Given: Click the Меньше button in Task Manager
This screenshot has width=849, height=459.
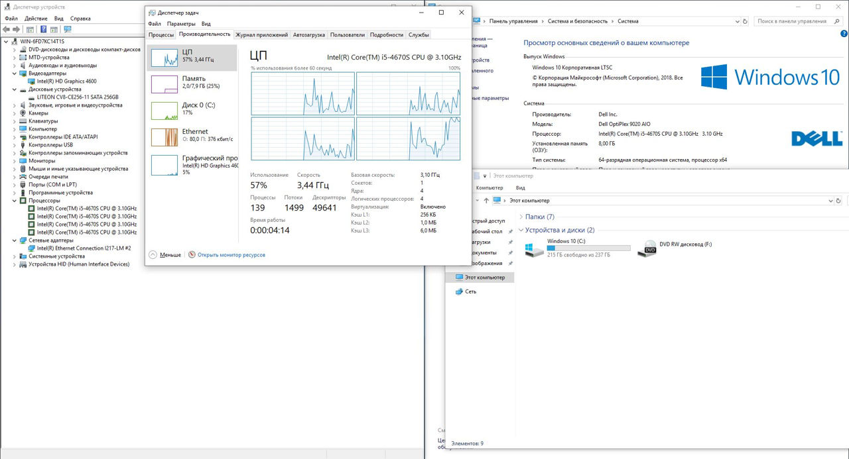Looking at the screenshot, I should point(170,255).
